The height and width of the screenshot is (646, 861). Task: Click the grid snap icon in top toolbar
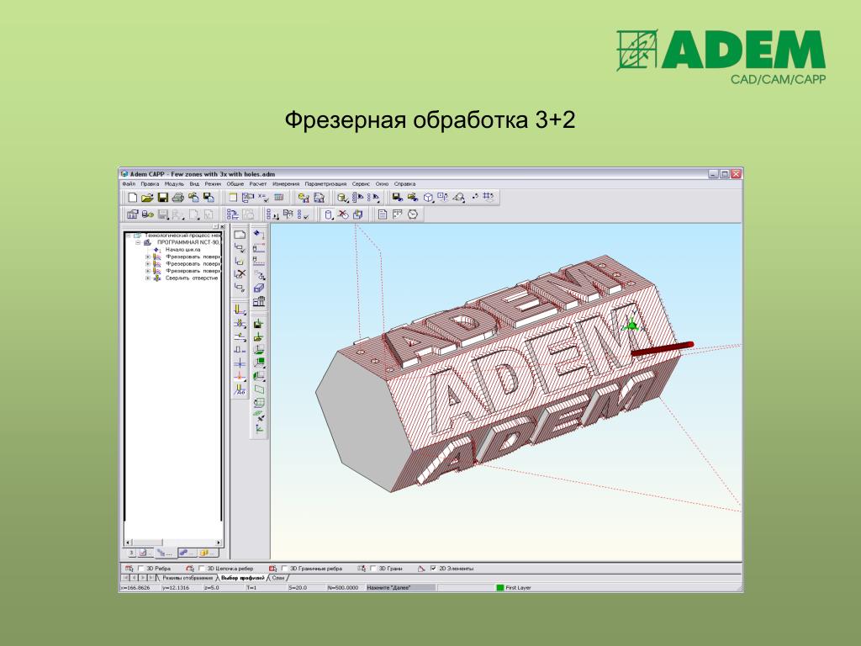(489, 197)
